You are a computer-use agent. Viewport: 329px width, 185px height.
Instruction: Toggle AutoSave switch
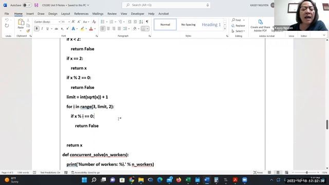tap(27, 5)
